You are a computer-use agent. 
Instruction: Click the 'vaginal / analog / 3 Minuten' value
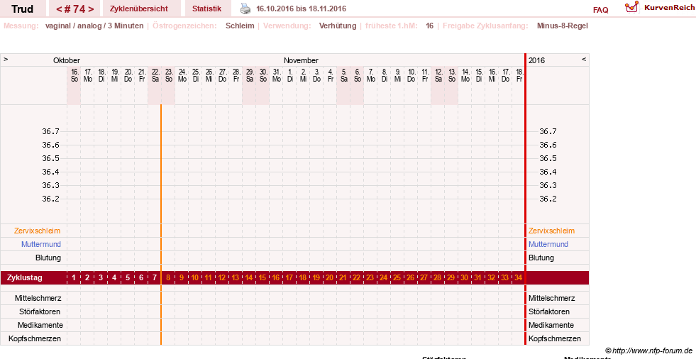pyautogui.click(x=94, y=26)
